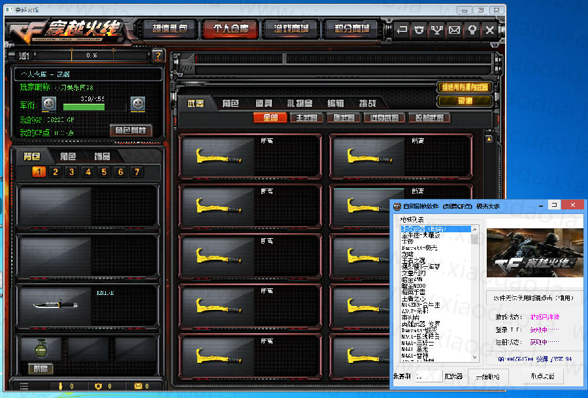The width and height of the screenshot is (588, 398).
Task: Click the green rank progress bar
Action: pos(93,106)
